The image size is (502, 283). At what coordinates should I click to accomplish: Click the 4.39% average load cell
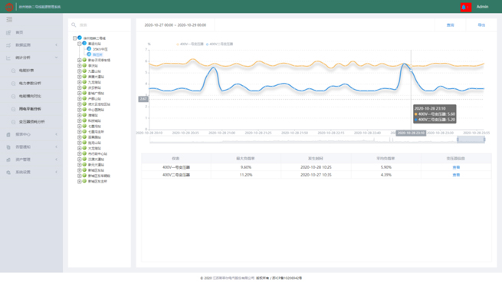[386, 175]
